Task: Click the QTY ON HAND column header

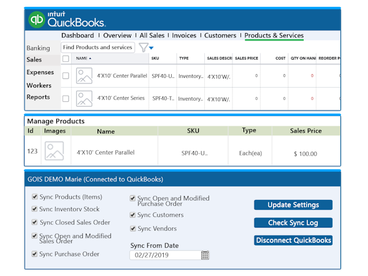Action: (x=303, y=58)
